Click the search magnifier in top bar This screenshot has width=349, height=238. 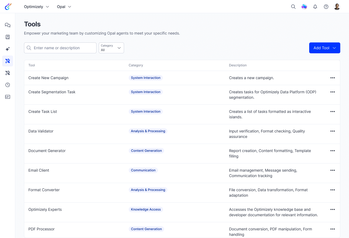pyautogui.click(x=293, y=7)
